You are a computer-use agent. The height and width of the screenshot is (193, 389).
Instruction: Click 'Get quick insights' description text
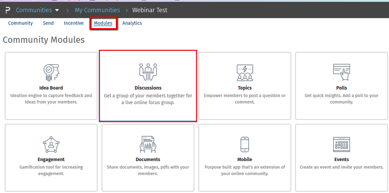(341, 99)
